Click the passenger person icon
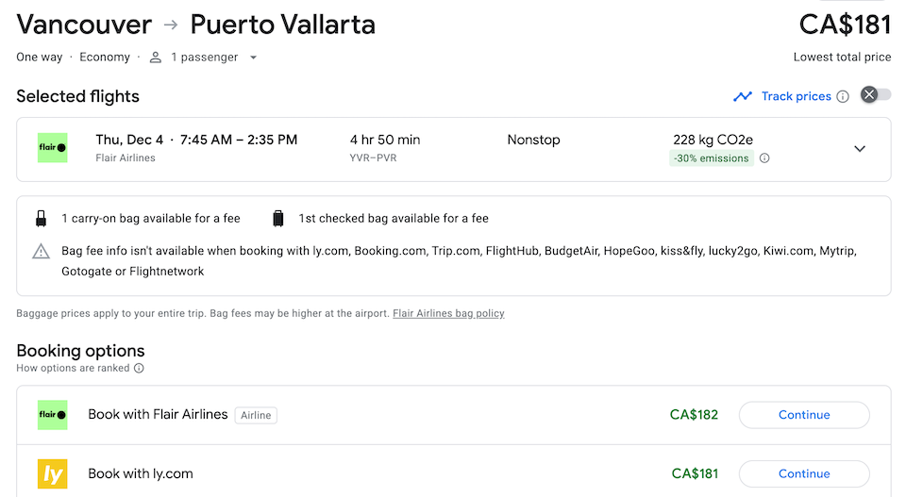This screenshot has width=906, height=497. 156,58
